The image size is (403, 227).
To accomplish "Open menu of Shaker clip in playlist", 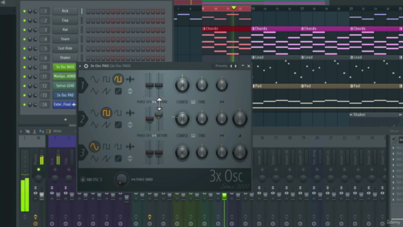I will point(351,115).
